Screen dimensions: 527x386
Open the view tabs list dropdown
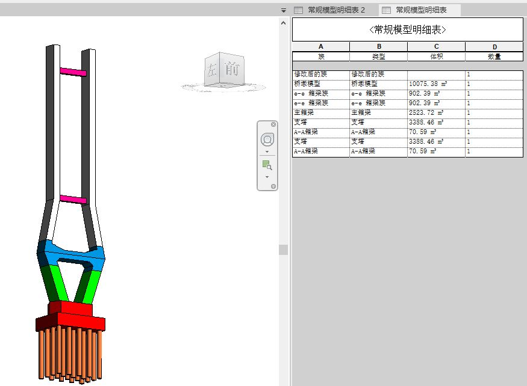tap(284, 10)
